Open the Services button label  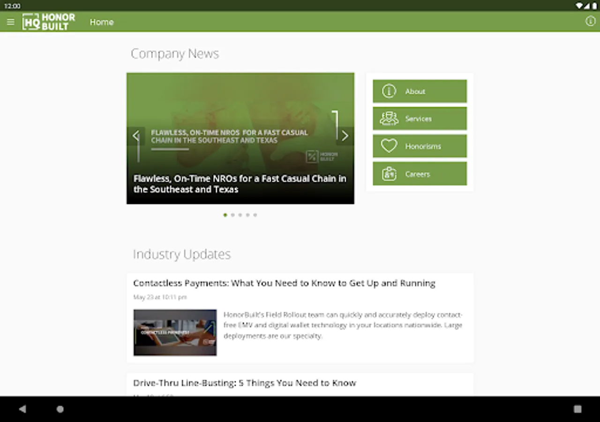418,119
